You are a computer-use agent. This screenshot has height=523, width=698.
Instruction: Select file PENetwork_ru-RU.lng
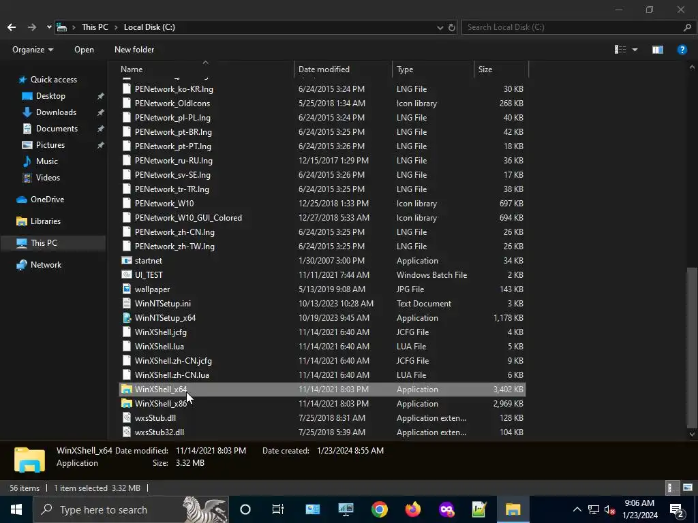click(x=174, y=161)
